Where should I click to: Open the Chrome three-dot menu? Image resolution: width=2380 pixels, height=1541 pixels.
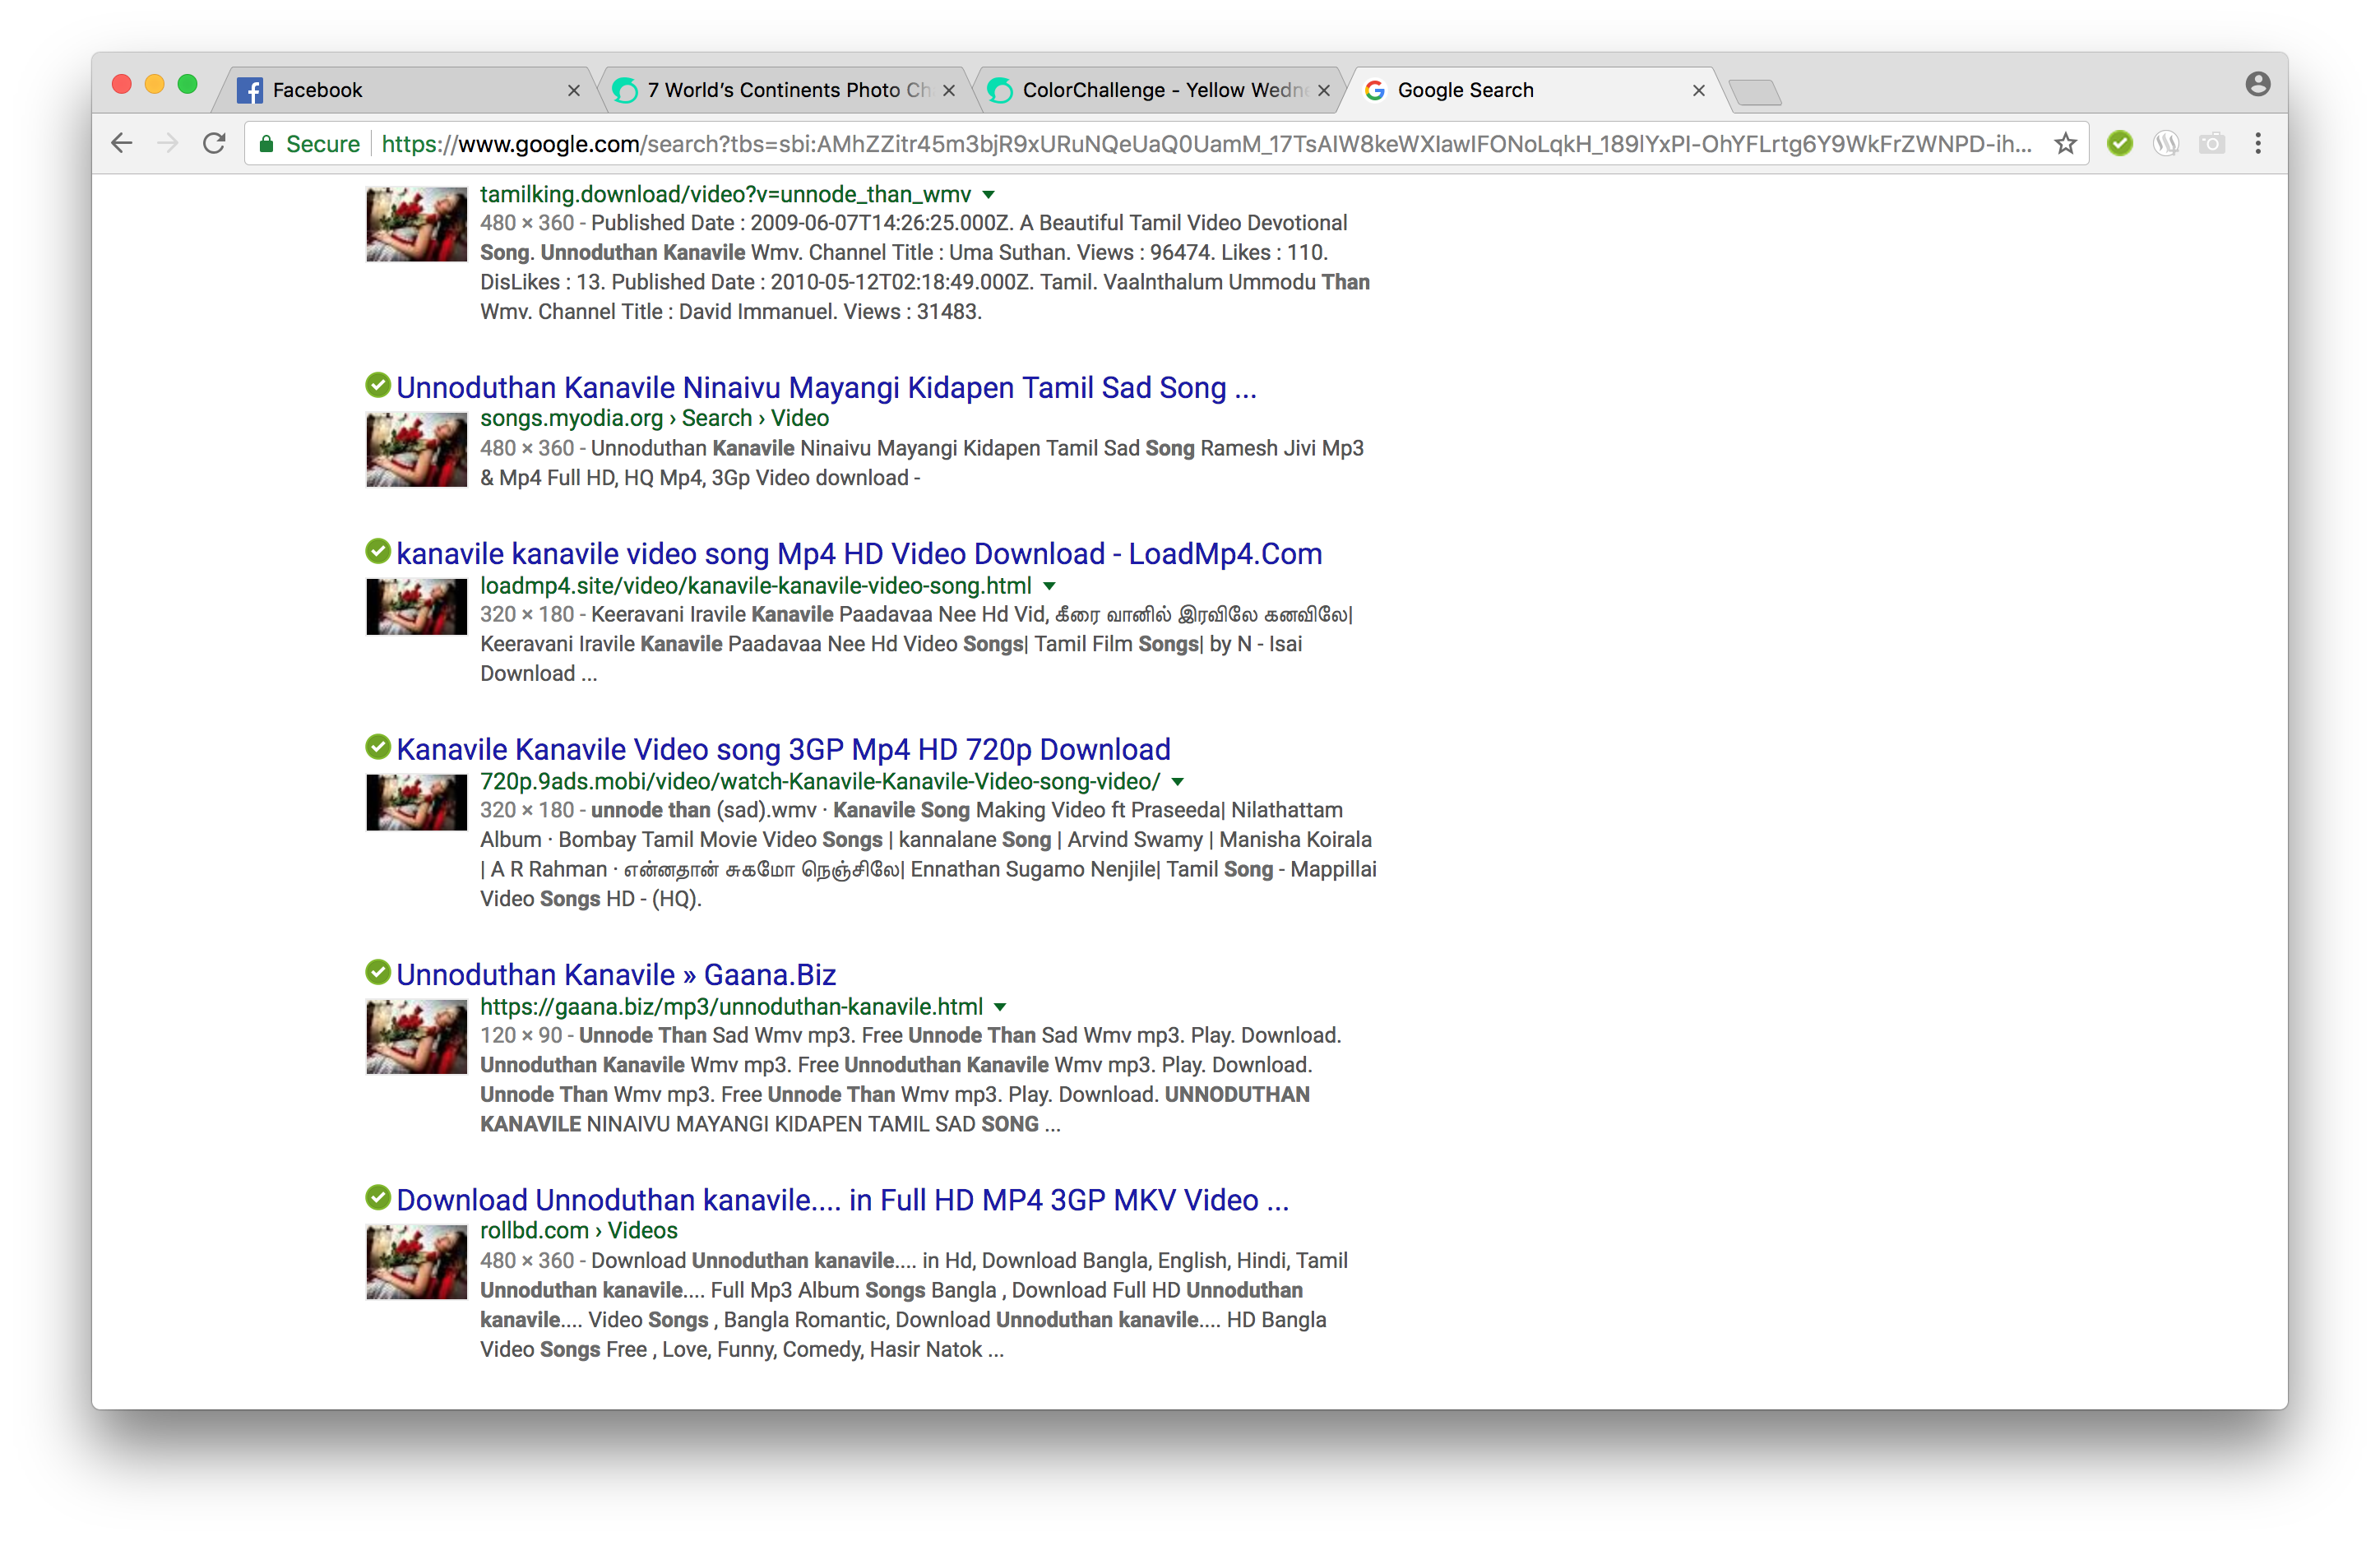point(2258,143)
